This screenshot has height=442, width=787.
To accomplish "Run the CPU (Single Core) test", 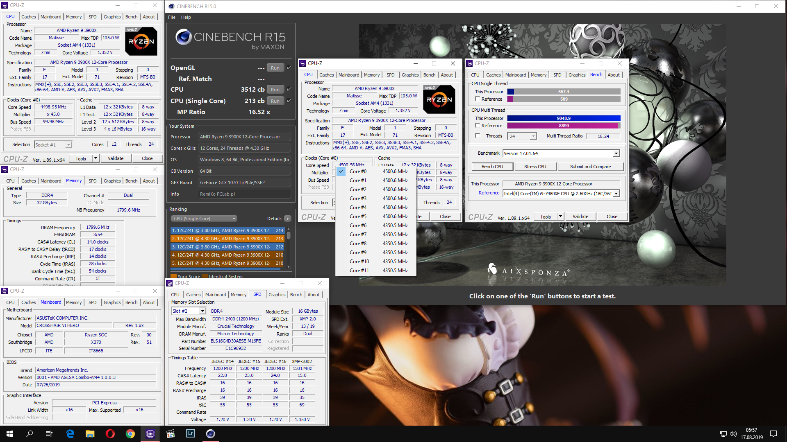I will tap(275, 101).
